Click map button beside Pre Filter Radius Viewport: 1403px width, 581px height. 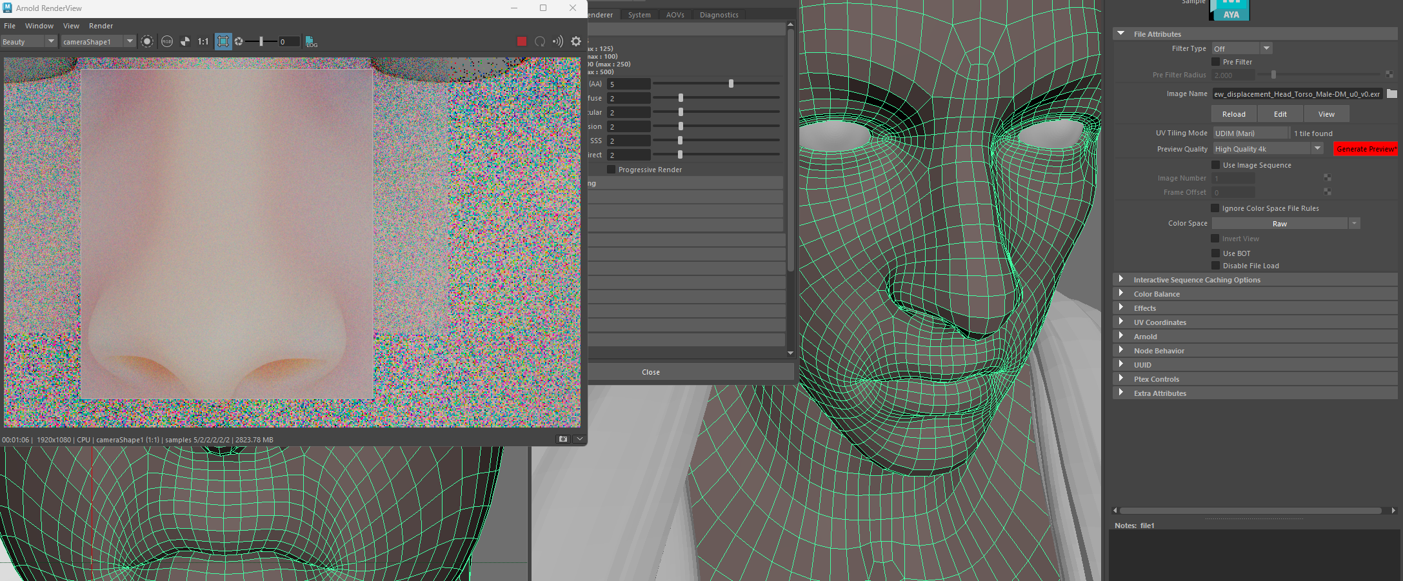tap(1389, 75)
